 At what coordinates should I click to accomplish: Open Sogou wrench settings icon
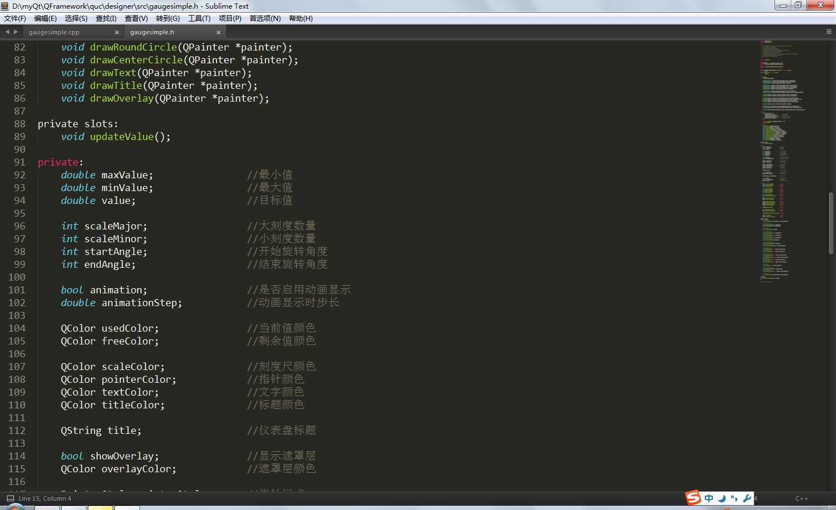click(747, 498)
